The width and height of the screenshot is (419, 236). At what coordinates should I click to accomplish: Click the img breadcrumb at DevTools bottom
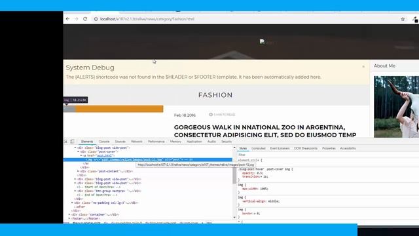209,223
